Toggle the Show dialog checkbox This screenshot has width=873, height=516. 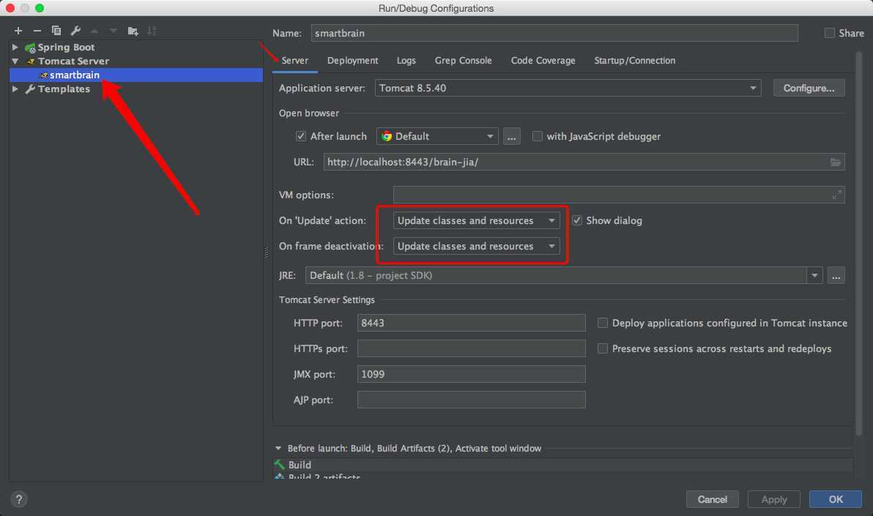point(577,220)
